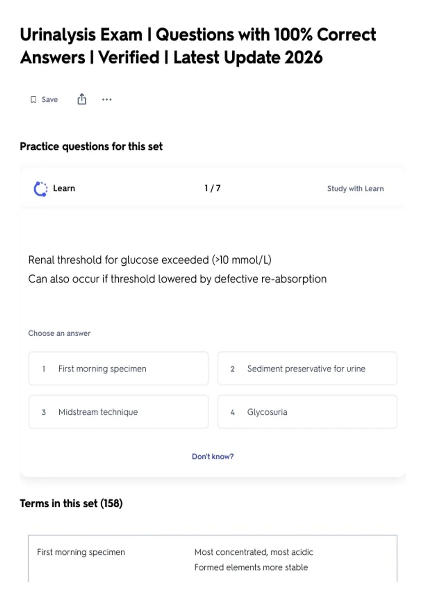Screen dimensions: 425x603
Task: Click the 'Don't know?' link
Action: click(x=213, y=457)
